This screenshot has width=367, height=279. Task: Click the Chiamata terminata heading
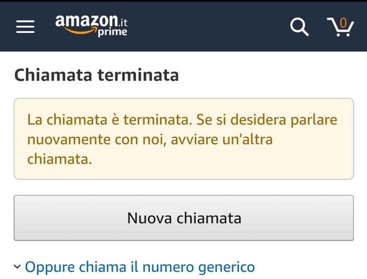click(x=96, y=75)
